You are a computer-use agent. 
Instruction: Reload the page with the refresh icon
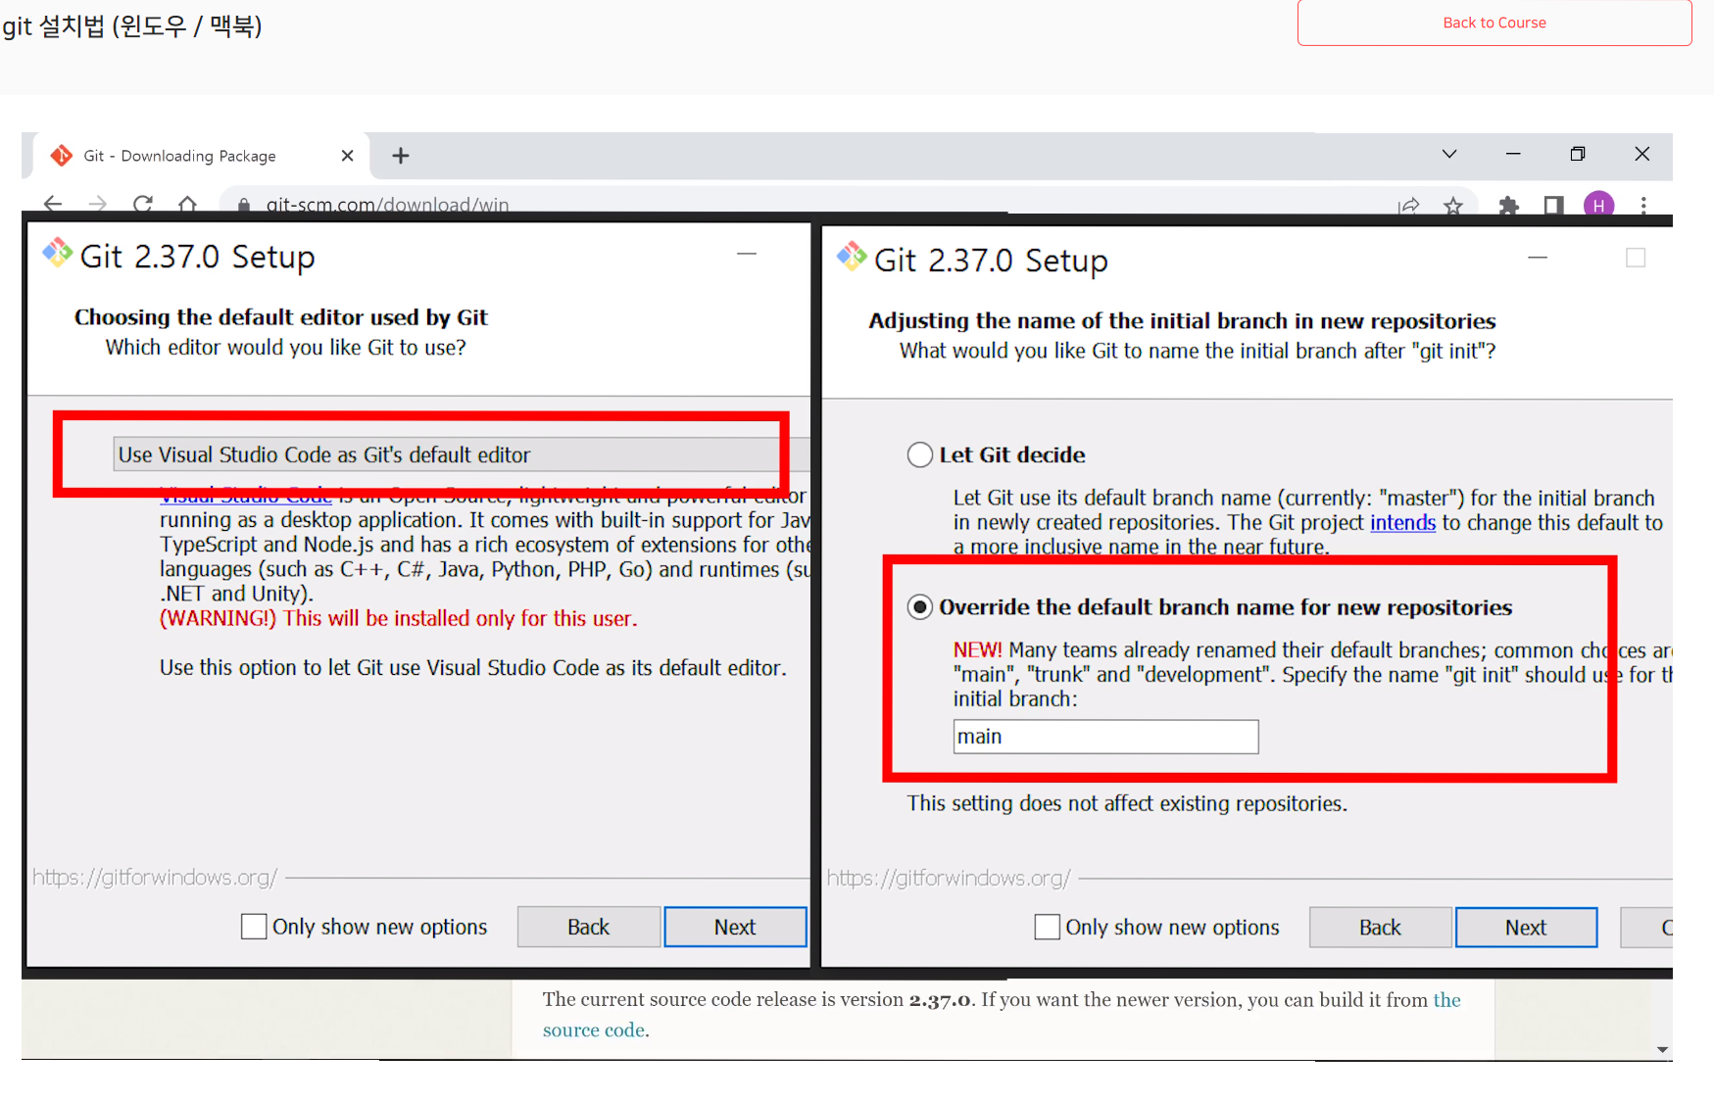[143, 204]
